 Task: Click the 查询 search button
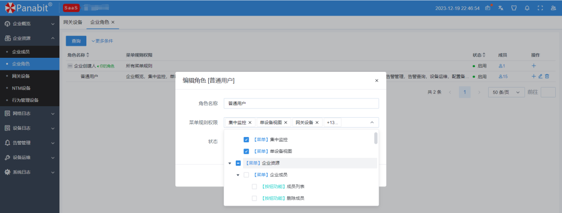[x=76, y=41]
